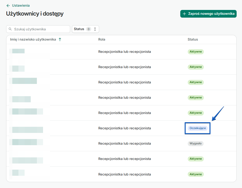The height and width of the screenshot is (188, 242).
Task: Click the count badge inside the Status filter
Action: (89, 29)
